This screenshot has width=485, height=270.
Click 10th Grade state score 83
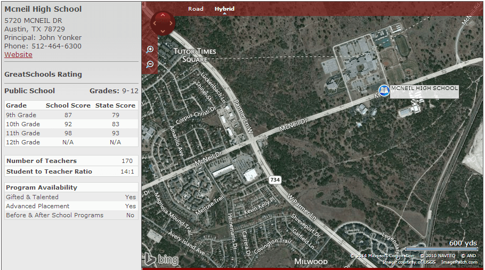click(115, 124)
